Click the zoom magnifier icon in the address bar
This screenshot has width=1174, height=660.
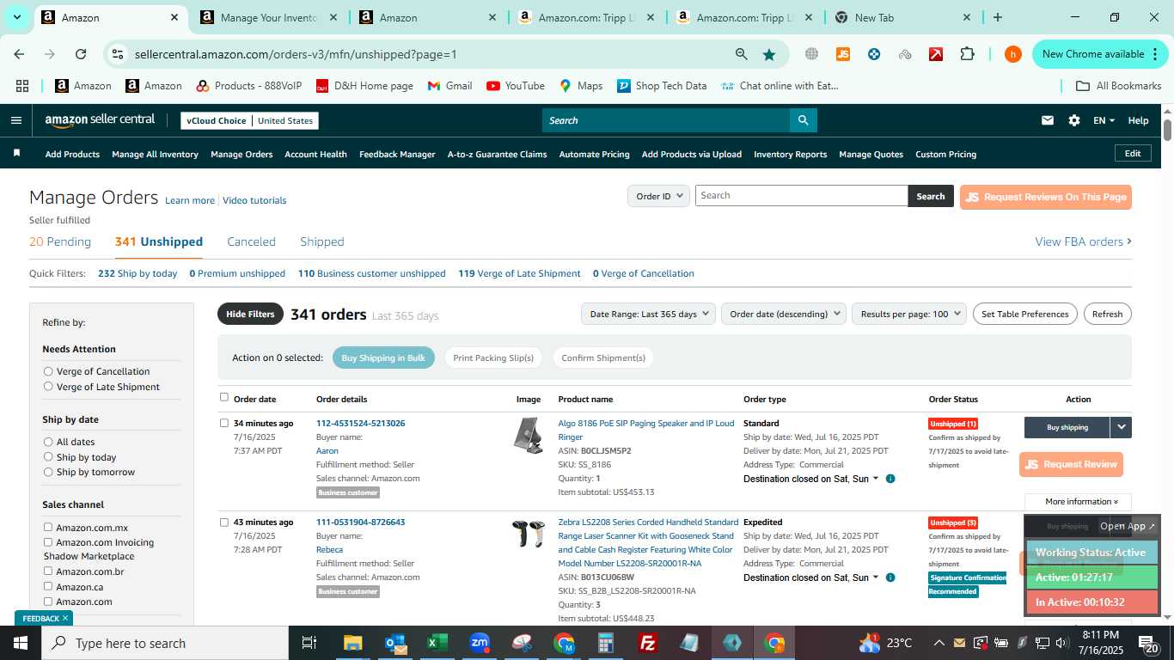click(x=741, y=54)
